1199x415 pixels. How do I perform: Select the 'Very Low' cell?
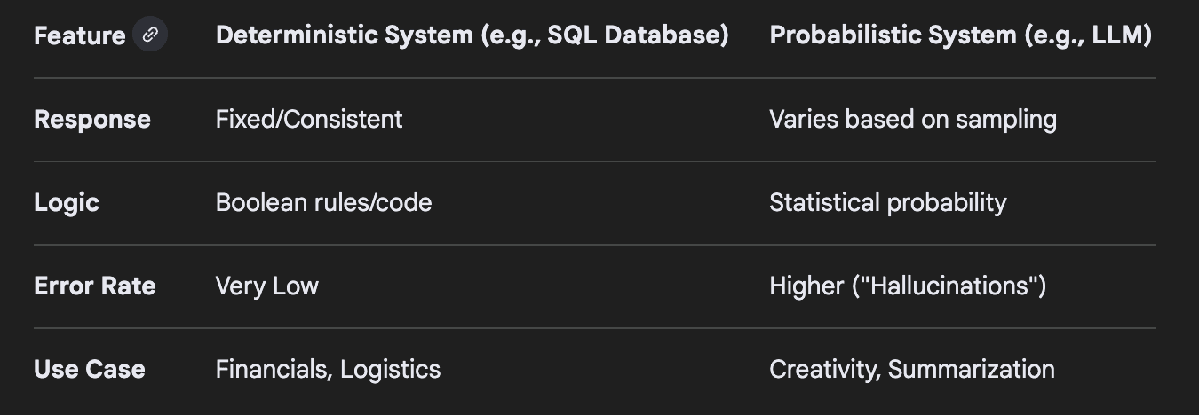[266, 286]
